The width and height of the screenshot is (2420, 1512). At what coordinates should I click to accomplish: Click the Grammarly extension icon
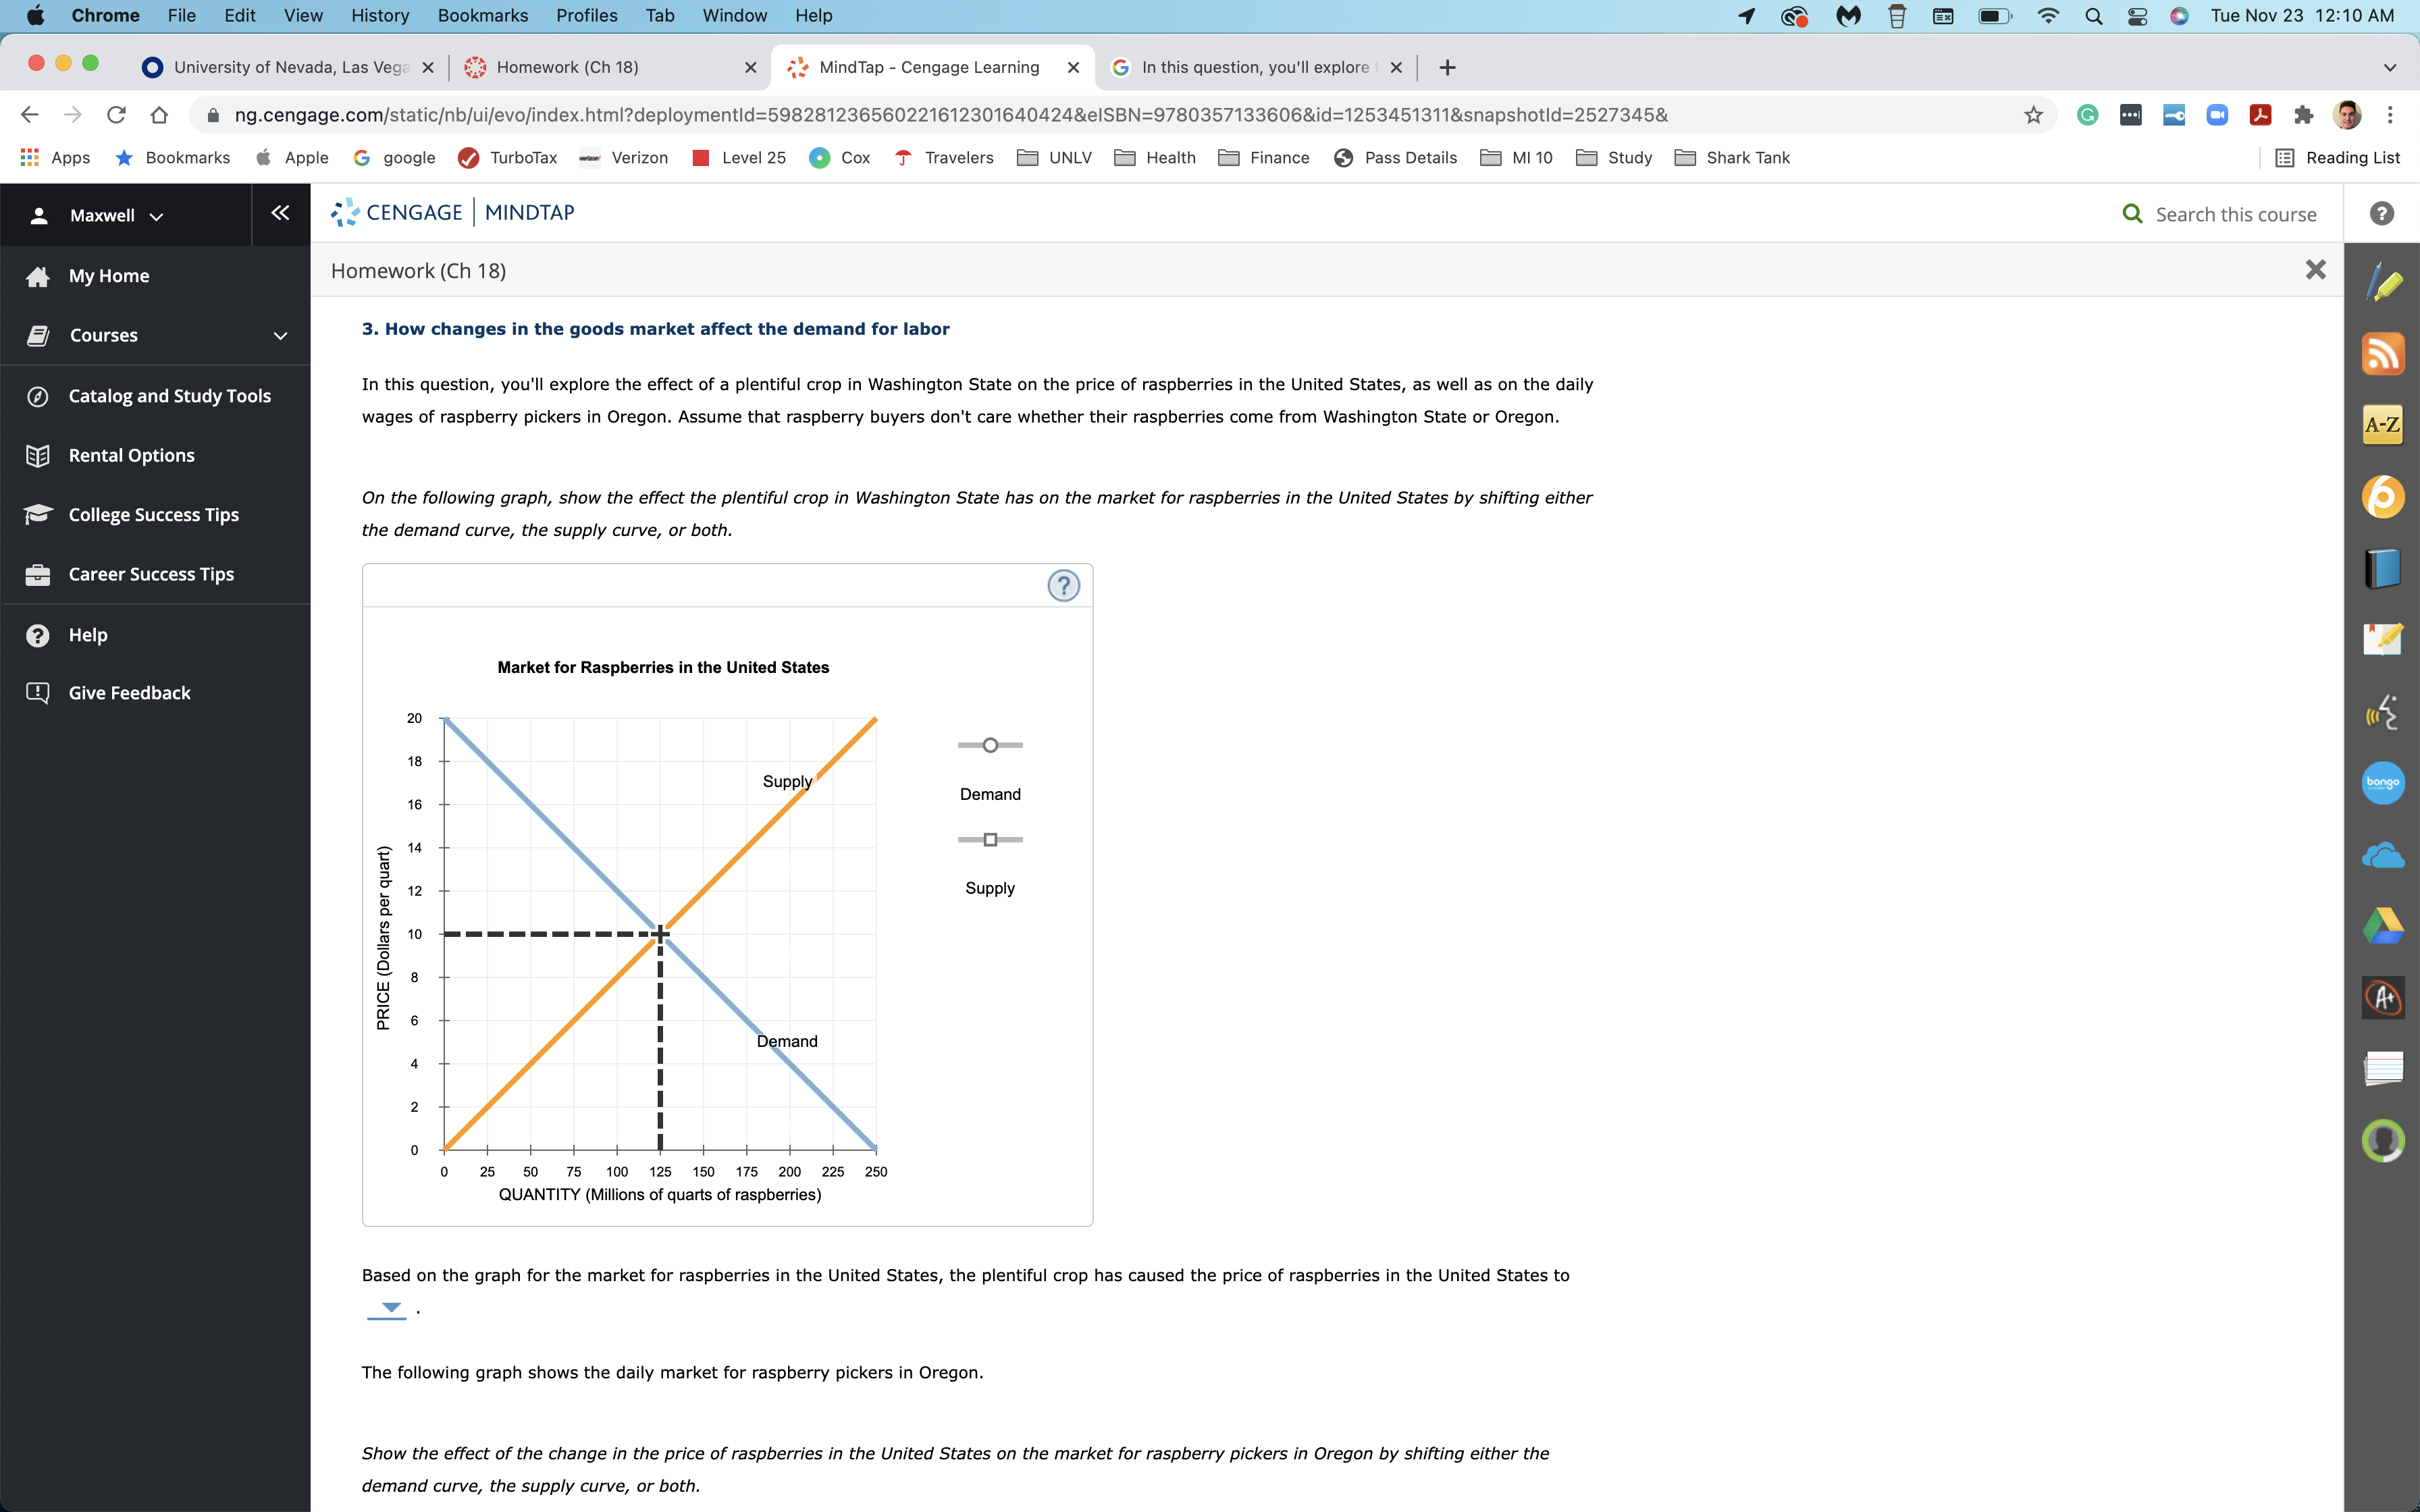(2087, 114)
